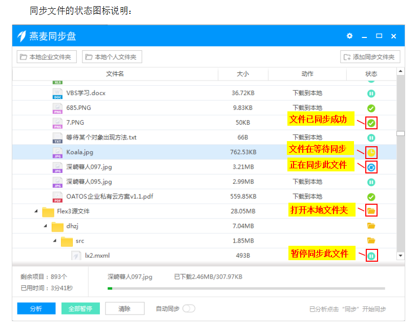Pause syncing lx2.mxml via status icon
The image size is (417, 332).
tap(371, 256)
